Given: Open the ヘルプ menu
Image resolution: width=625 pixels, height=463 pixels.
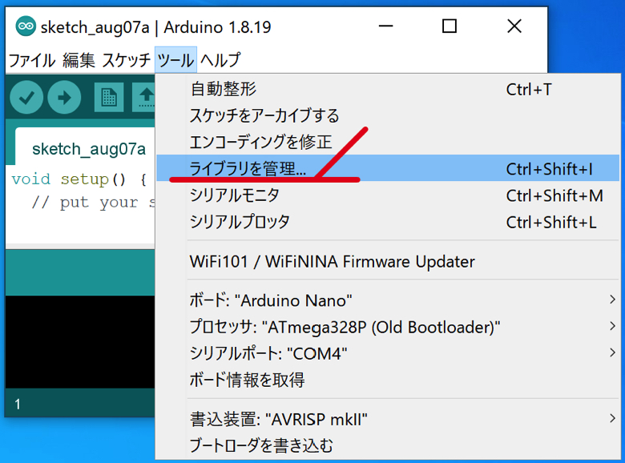Looking at the screenshot, I should pyautogui.click(x=220, y=60).
